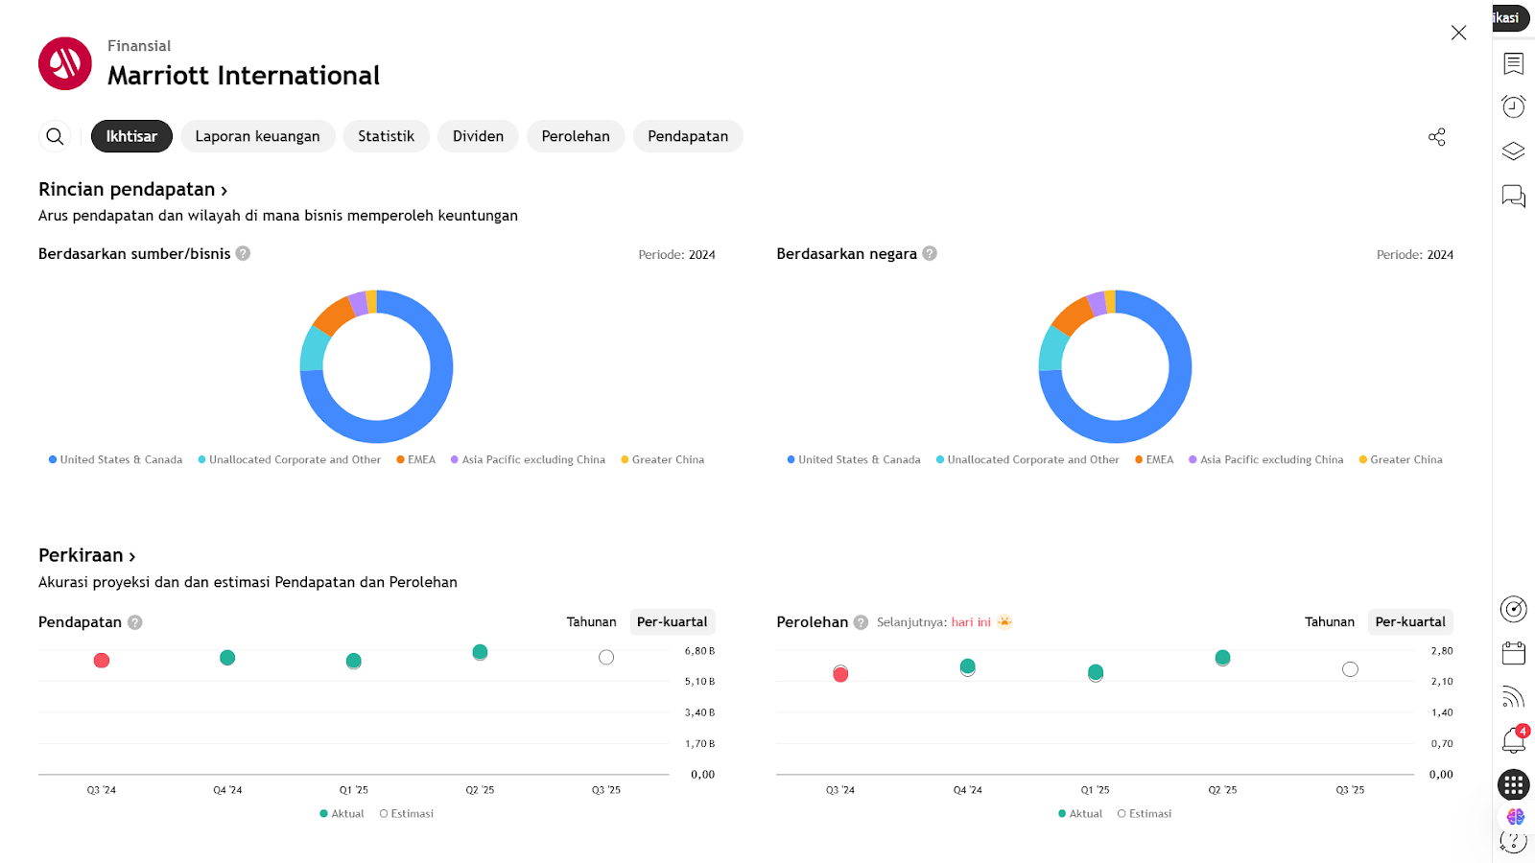Select Per-kuartal for Perolehan chart
Viewport: 1535px width, 863px height.
[1409, 622]
